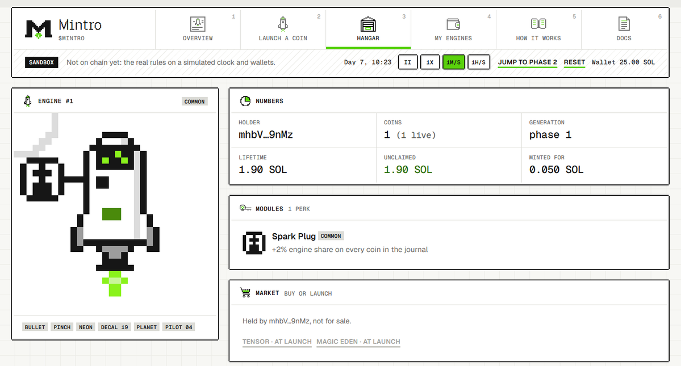Click the Day 7, 10:23 clock readout
The height and width of the screenshot is (366, 681).
click(x=367, y=62)
